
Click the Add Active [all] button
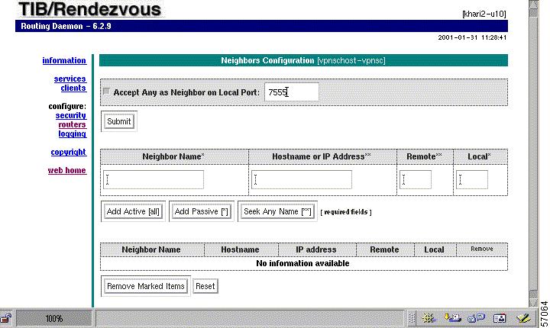tap(133, 211)
